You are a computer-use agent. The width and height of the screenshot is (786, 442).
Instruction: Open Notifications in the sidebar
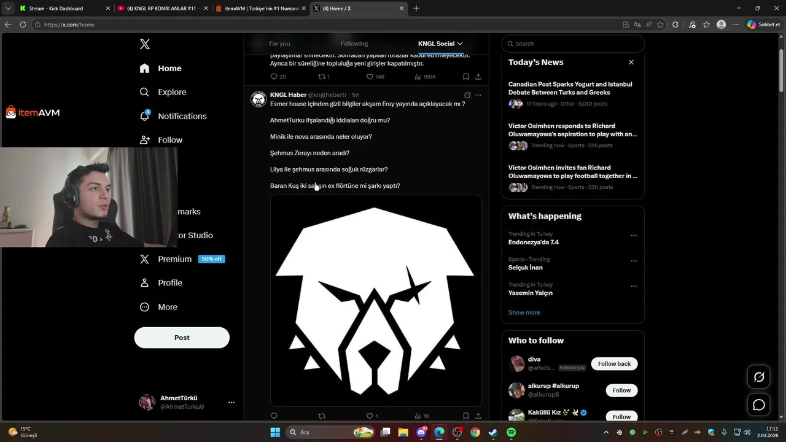(x=173, y=116)
